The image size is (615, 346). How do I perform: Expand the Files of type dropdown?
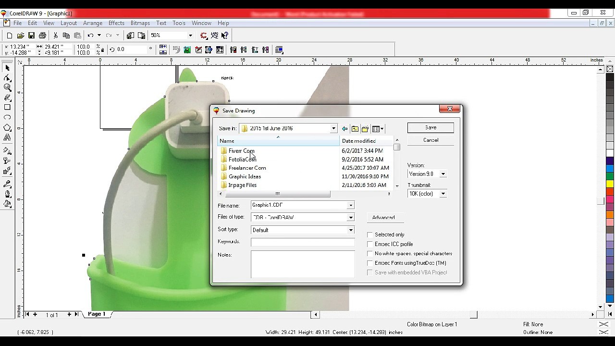pos(351,218)
